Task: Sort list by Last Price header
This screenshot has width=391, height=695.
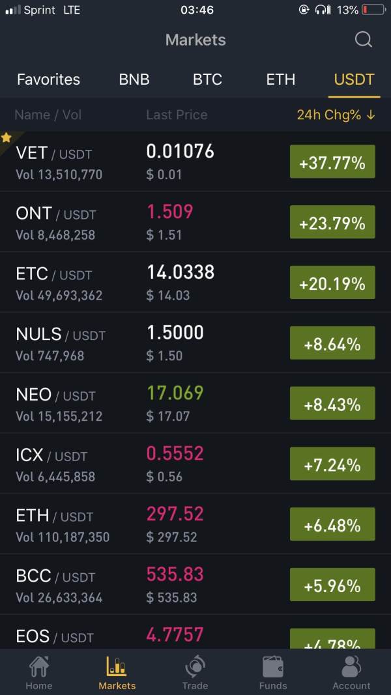Action: click(x=177, y=115)
